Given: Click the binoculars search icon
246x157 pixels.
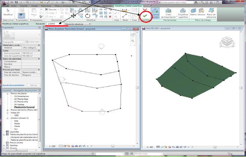Looking at the screenshot, I should [x=196, y=2].
